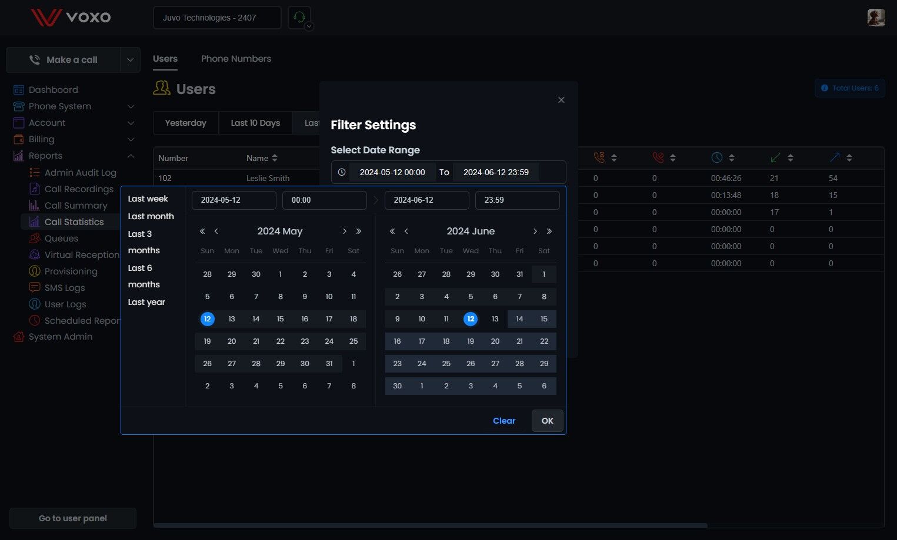The height and width of the screenshot is (540, 897).
Task: Collapse the Reports section chevron
Action: 131,156
